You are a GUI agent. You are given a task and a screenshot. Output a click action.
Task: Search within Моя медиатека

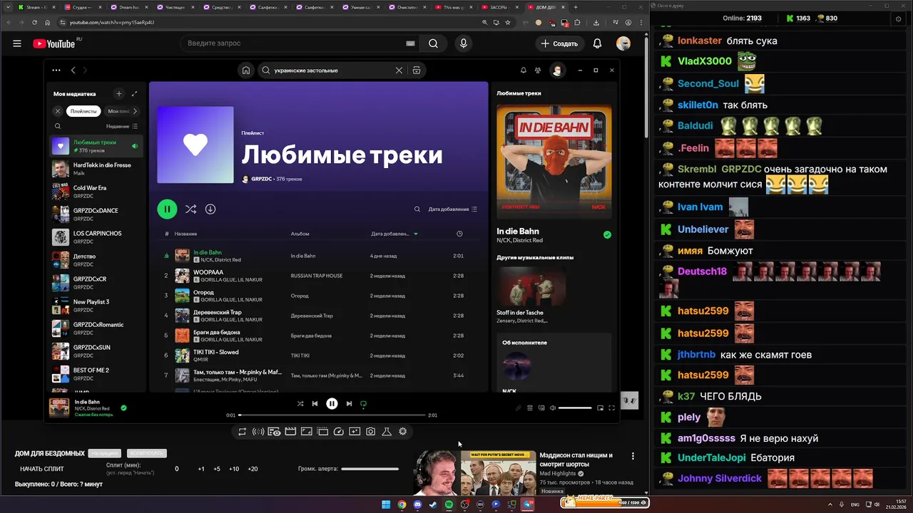pyautogui.click(x=58, y=126)
